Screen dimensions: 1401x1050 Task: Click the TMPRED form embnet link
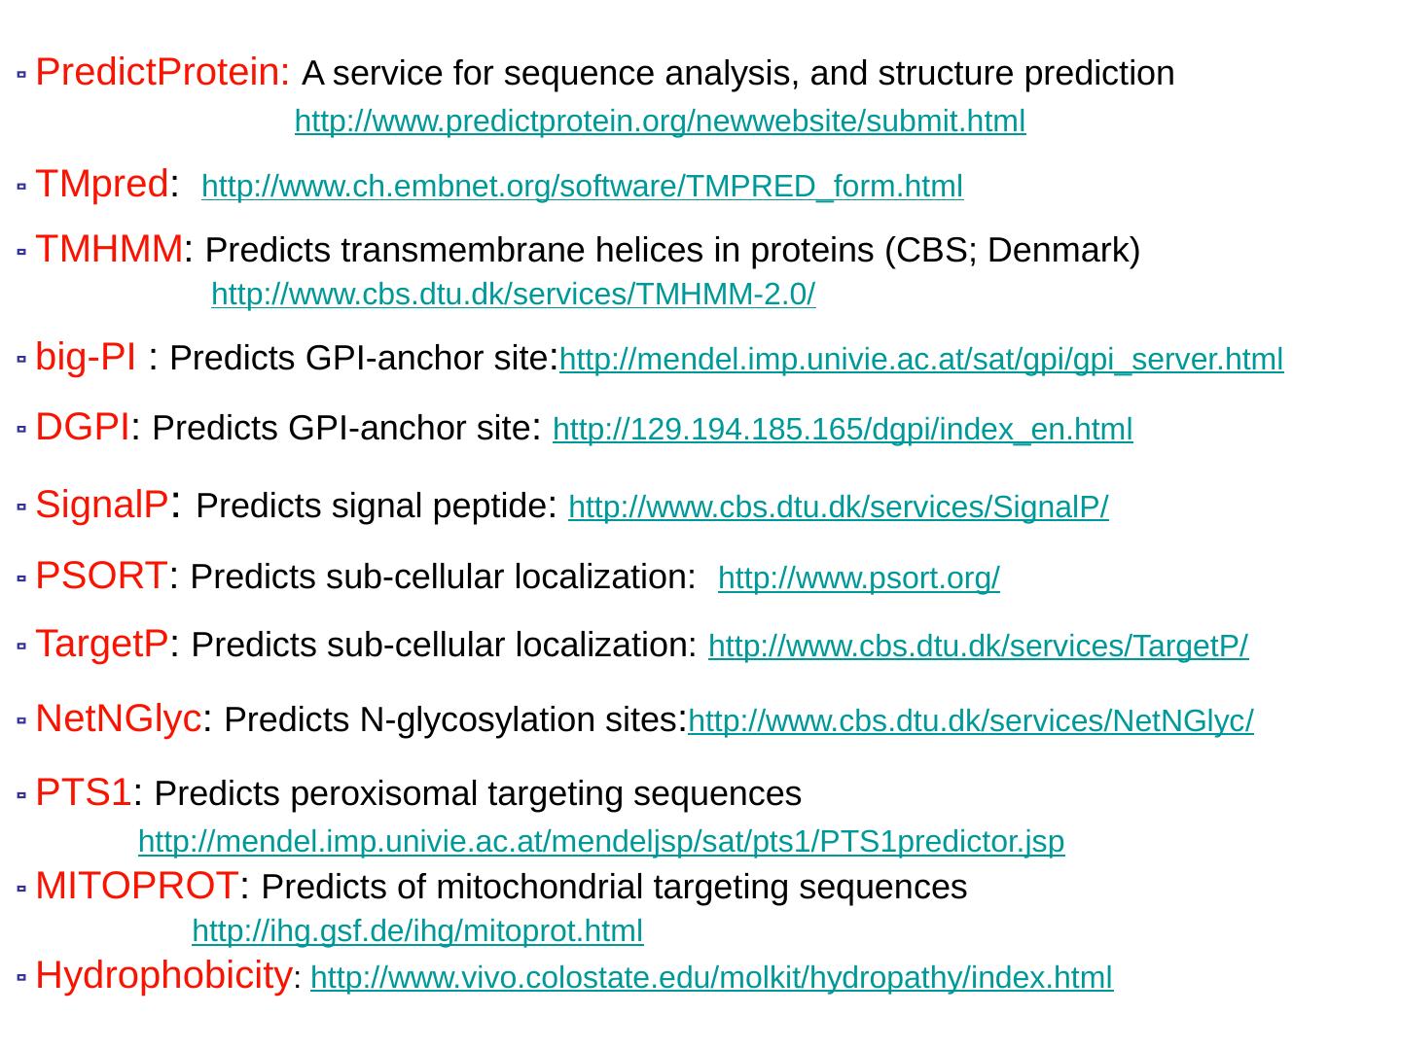[x=582, y=187]
